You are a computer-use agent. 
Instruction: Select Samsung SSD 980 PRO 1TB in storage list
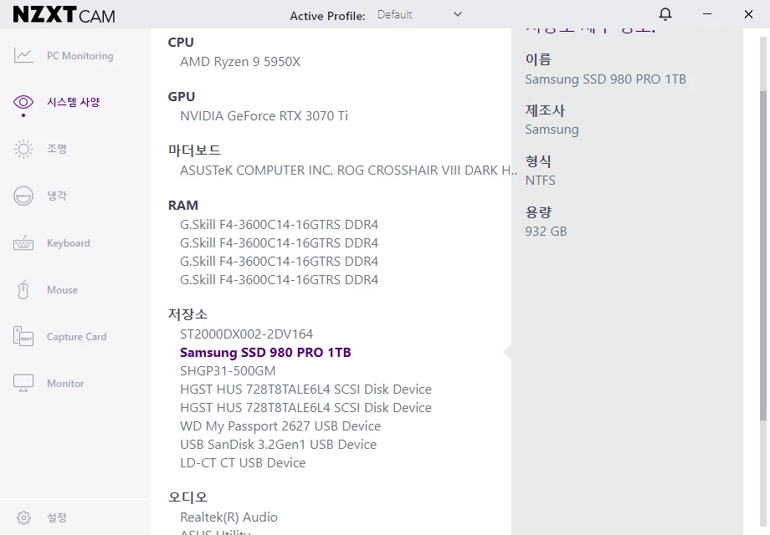pos(265,353)
